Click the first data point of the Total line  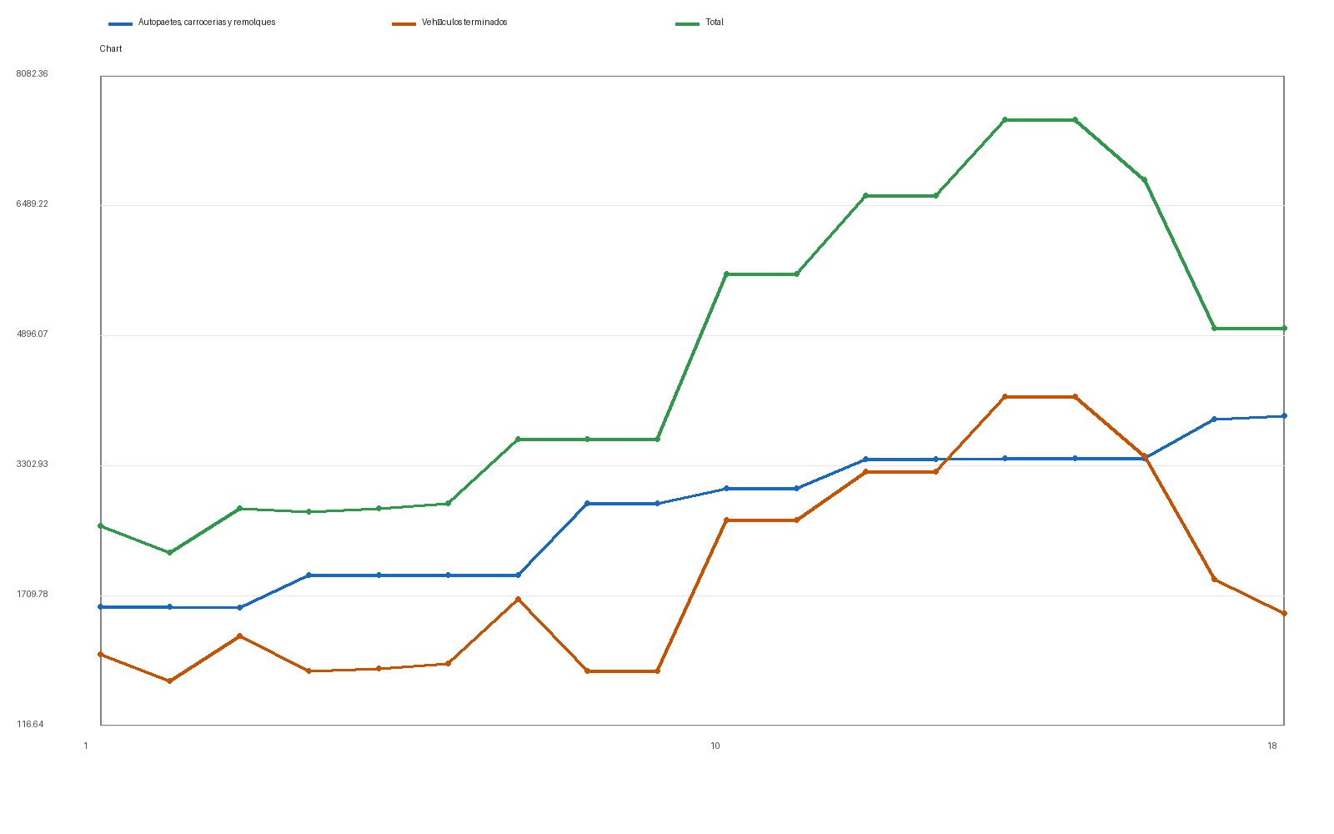point(101,526)
